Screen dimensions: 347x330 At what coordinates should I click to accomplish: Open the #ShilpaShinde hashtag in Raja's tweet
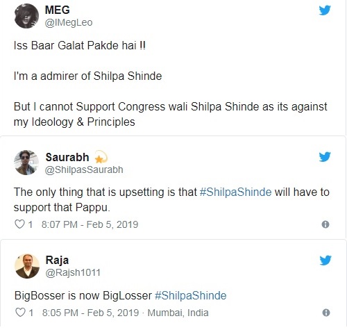tap(190, 296)
